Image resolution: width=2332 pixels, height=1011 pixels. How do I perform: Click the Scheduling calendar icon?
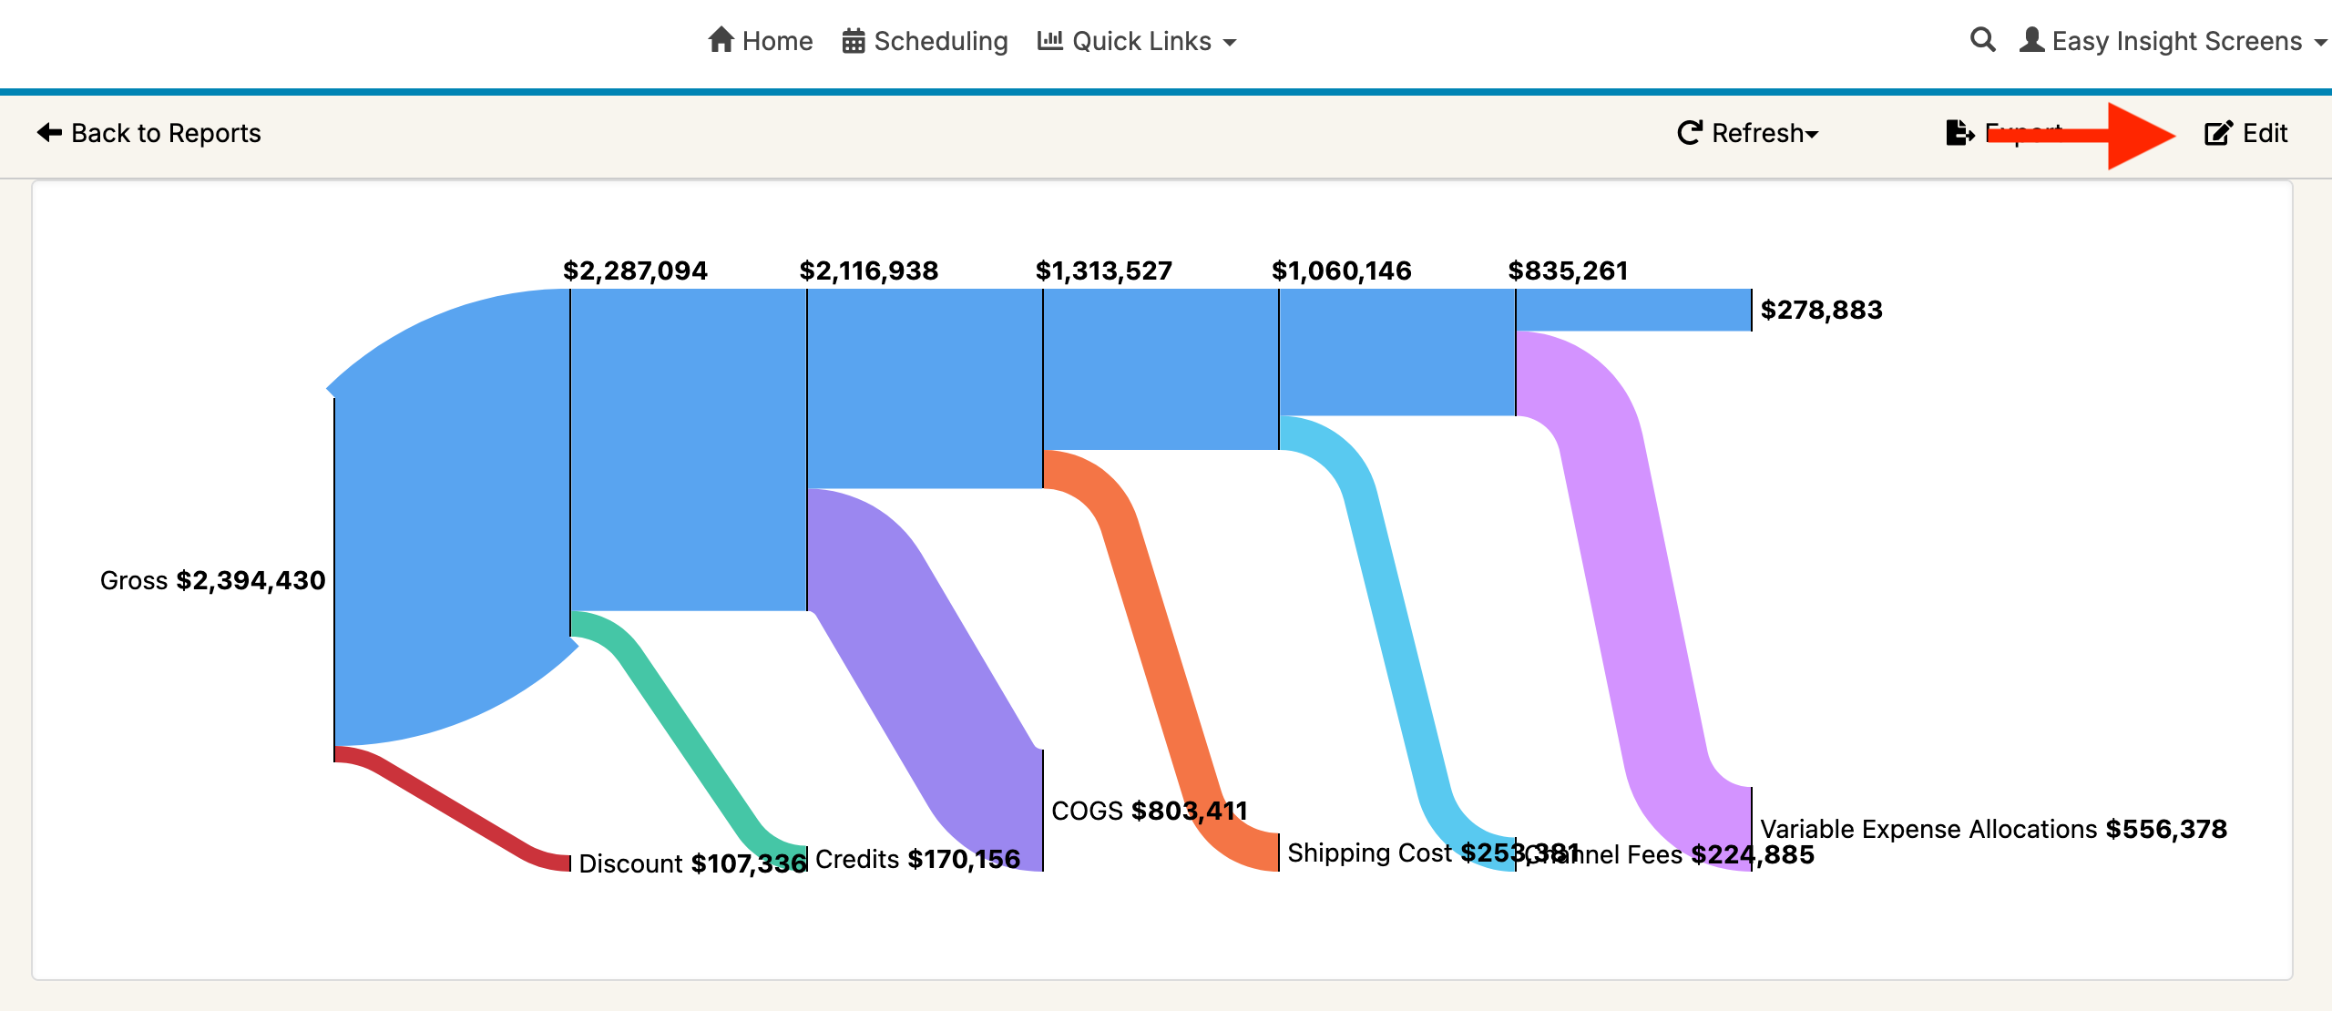tap(853, 41)
